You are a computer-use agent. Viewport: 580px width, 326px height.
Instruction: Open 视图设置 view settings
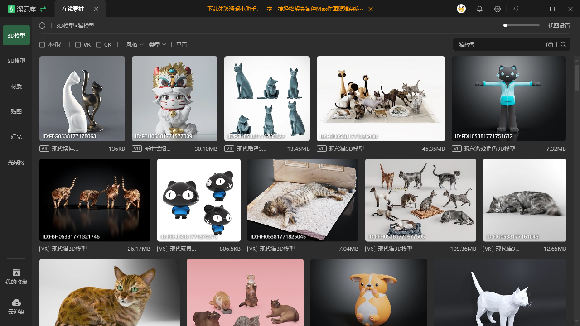pos(559,26)
